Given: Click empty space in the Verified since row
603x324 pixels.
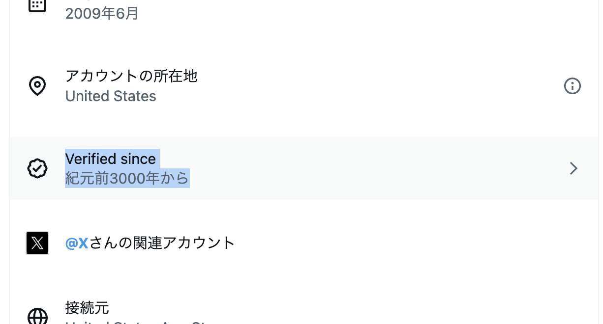Looking at the screenshot, I should tap(369, 168).
